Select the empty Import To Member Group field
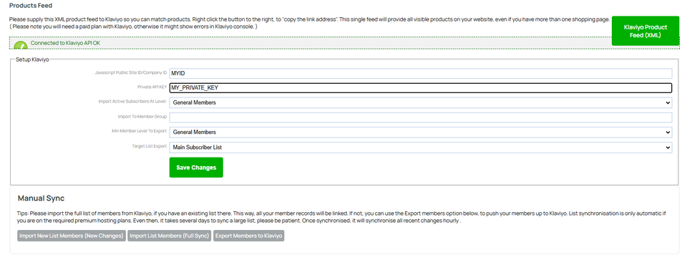This screenshot has height=260, width=687. point(421,117)
